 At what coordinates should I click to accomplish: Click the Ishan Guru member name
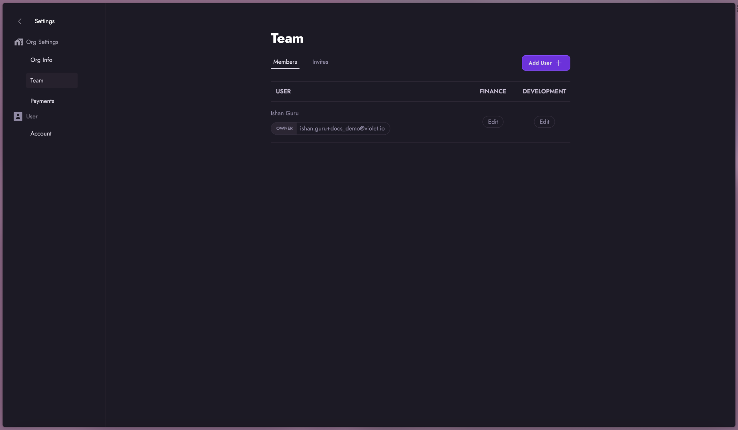click(284, 113)
